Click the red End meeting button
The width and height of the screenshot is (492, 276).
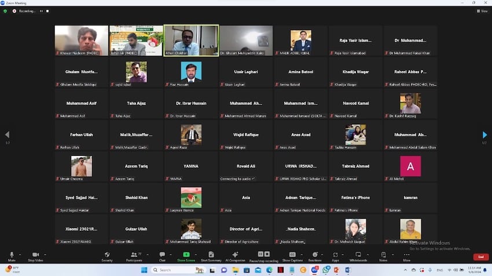point(480,257)
